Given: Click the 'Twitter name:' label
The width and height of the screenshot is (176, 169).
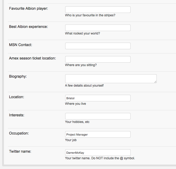Looking at the screenshot, I should tap(20, 151).
